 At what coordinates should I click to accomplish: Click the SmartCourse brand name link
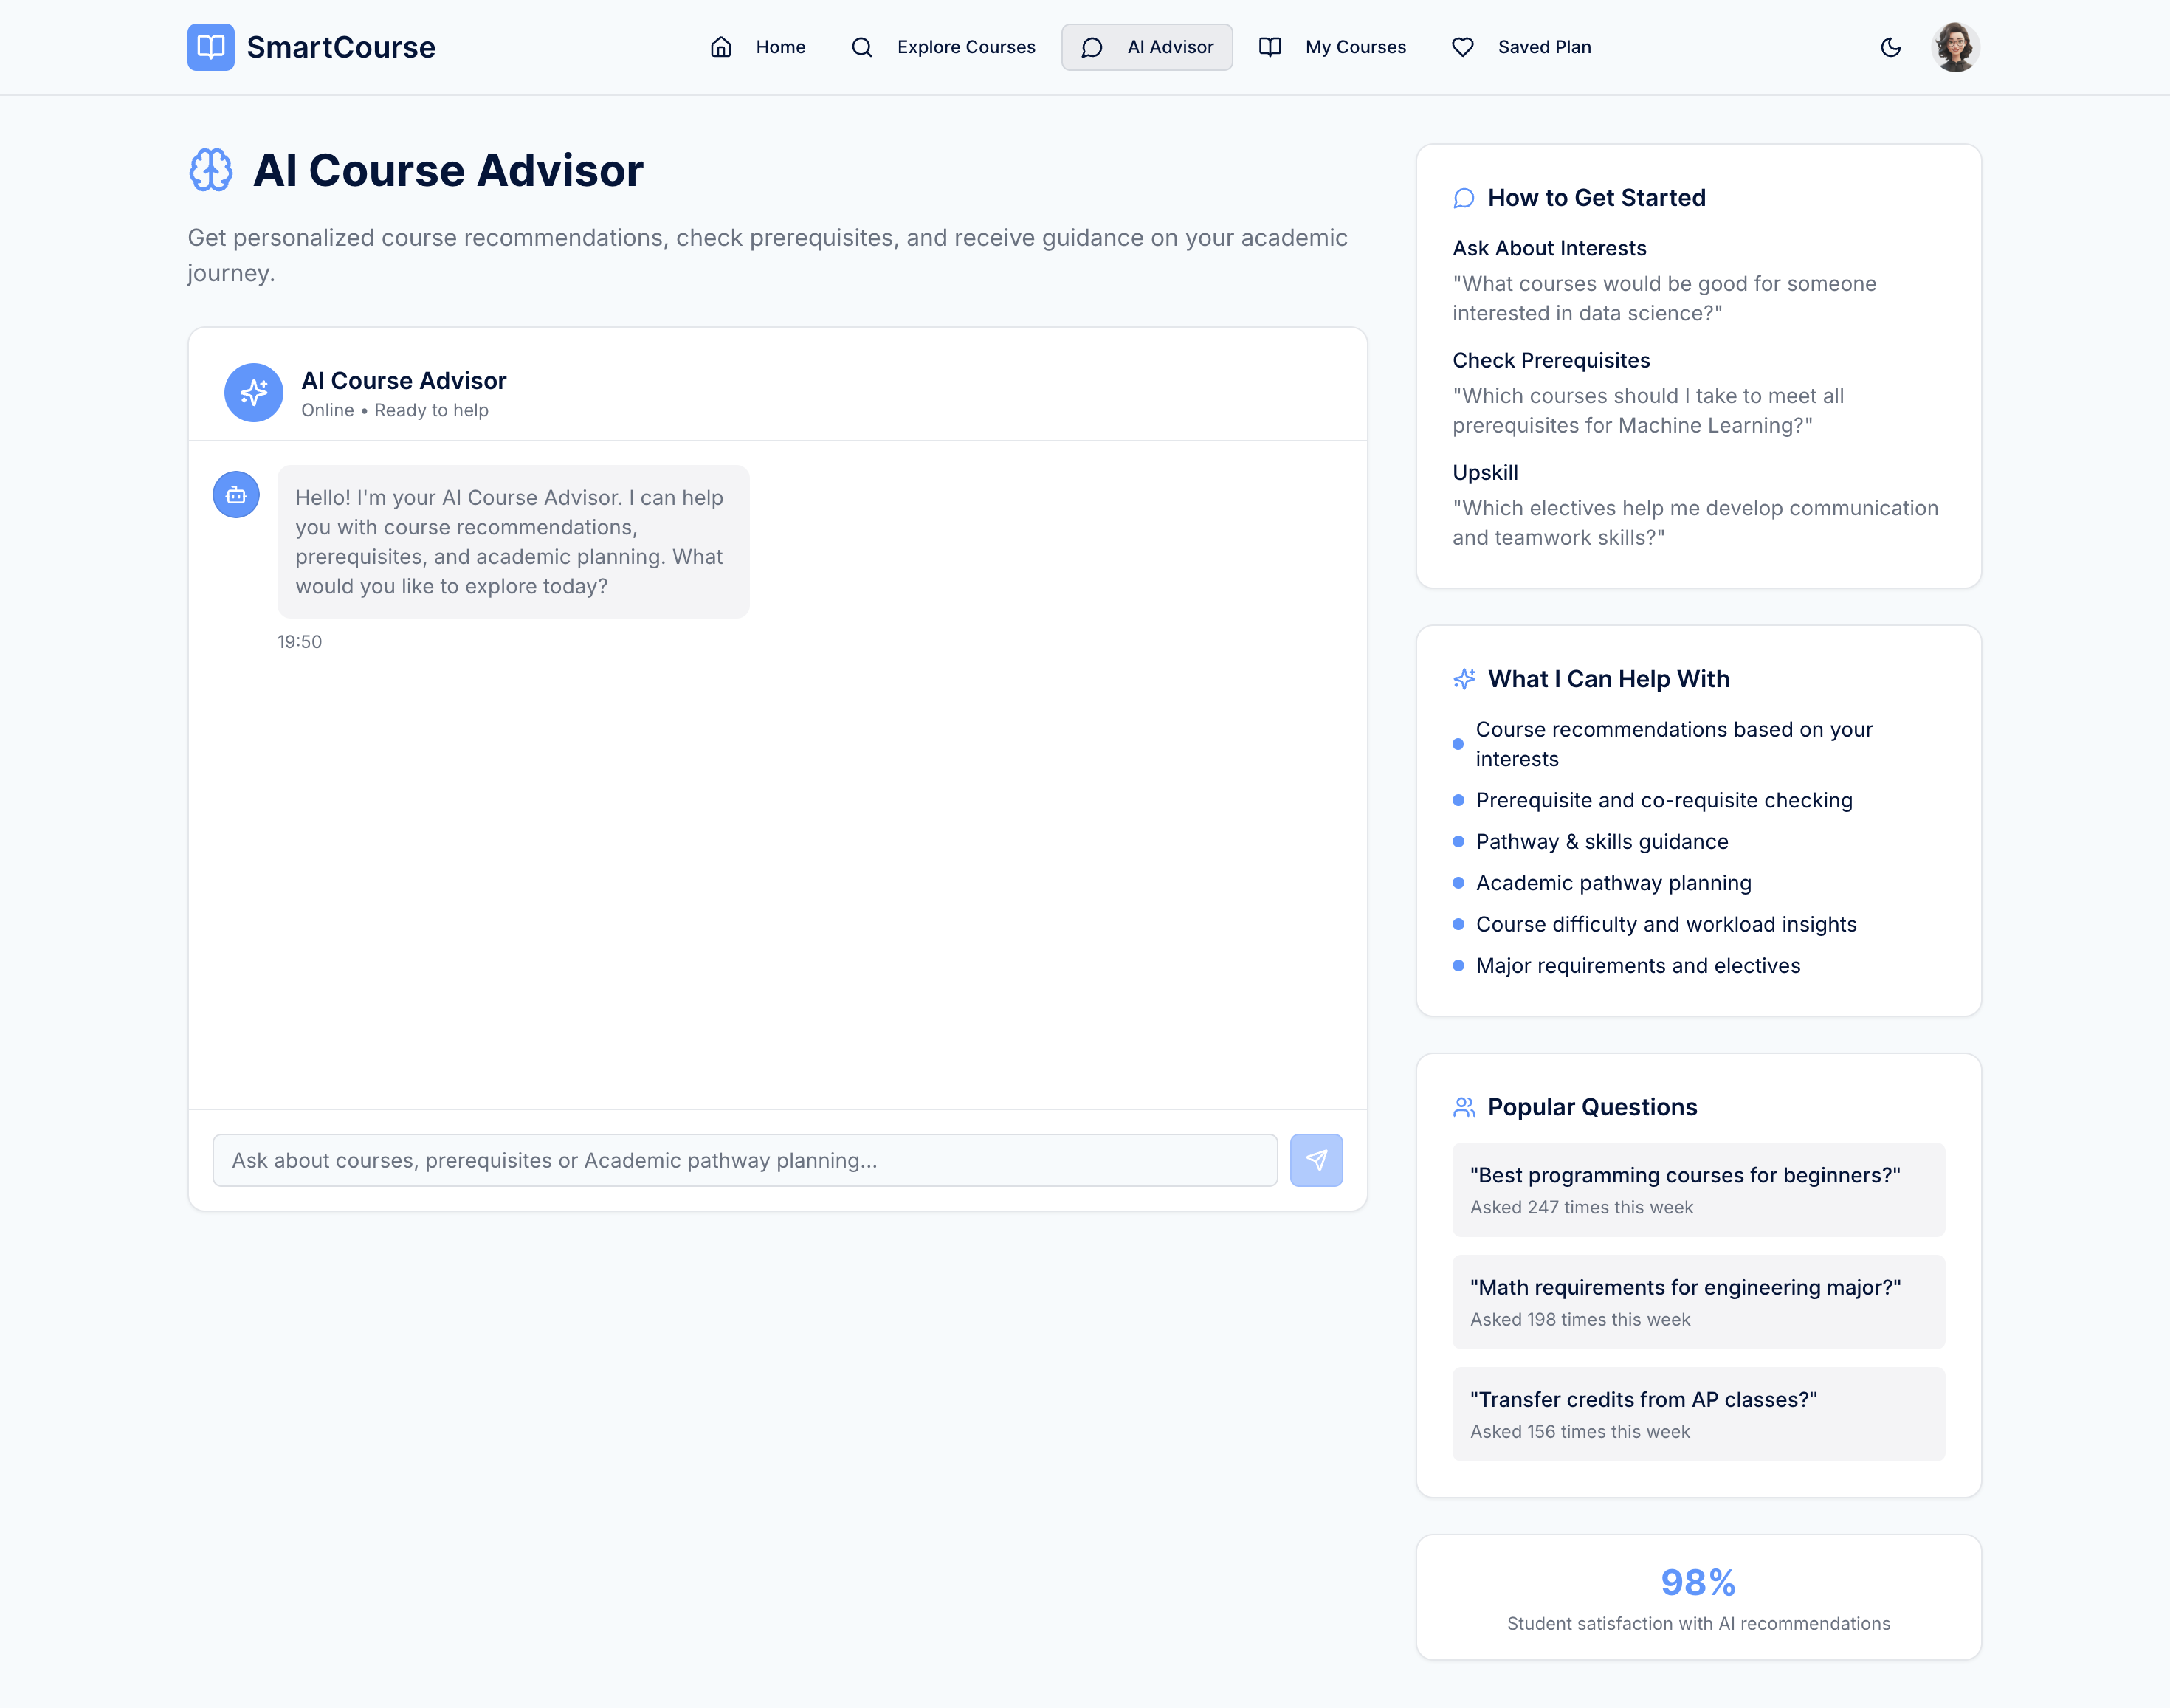coord(340,47)
